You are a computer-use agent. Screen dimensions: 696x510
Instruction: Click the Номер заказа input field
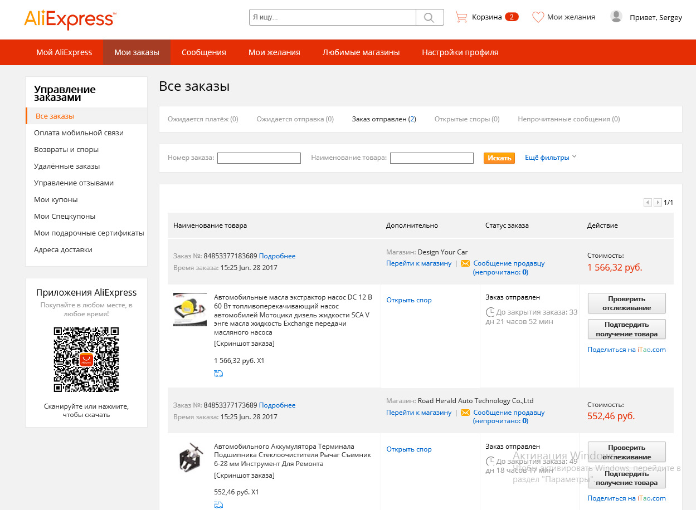pyautogui.click(x=259, y=158)
